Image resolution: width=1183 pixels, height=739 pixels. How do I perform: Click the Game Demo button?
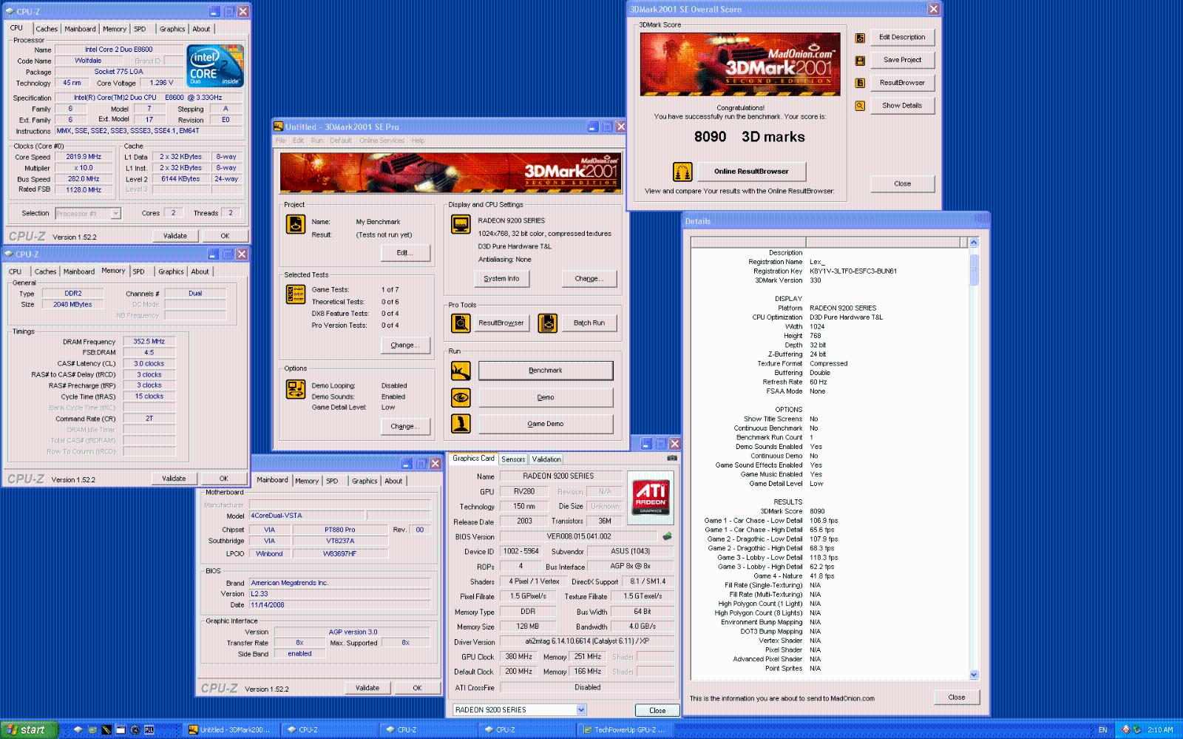coord(546,424)
